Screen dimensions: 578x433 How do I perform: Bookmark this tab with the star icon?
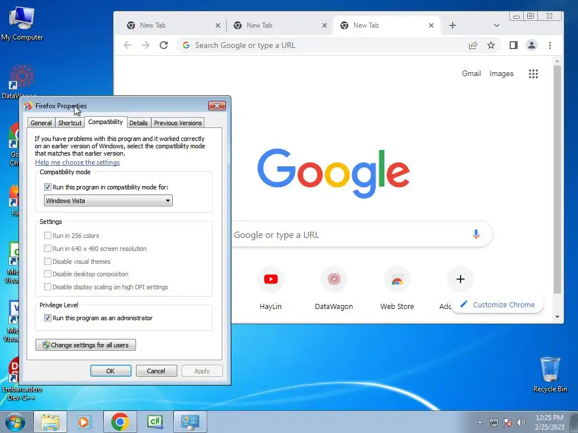tap(491, 45)
